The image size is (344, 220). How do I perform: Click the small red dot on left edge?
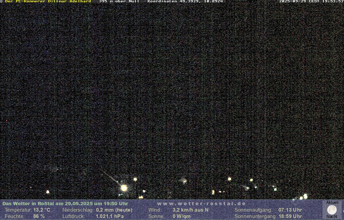click(x=6, y=120)
